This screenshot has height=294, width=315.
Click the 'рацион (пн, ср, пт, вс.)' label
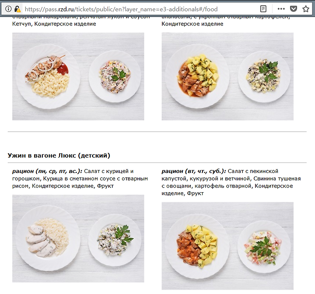click(47, 171)
